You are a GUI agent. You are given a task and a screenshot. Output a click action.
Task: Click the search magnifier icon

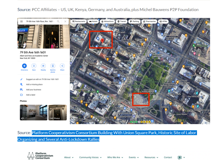pyautogui.click(x=58, y=22)
